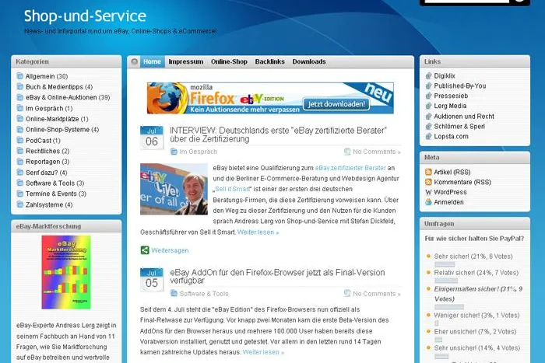Screen dimensions: 545x363
Task: Click Weiter lesen under the interview post
Action: (258, 232)
